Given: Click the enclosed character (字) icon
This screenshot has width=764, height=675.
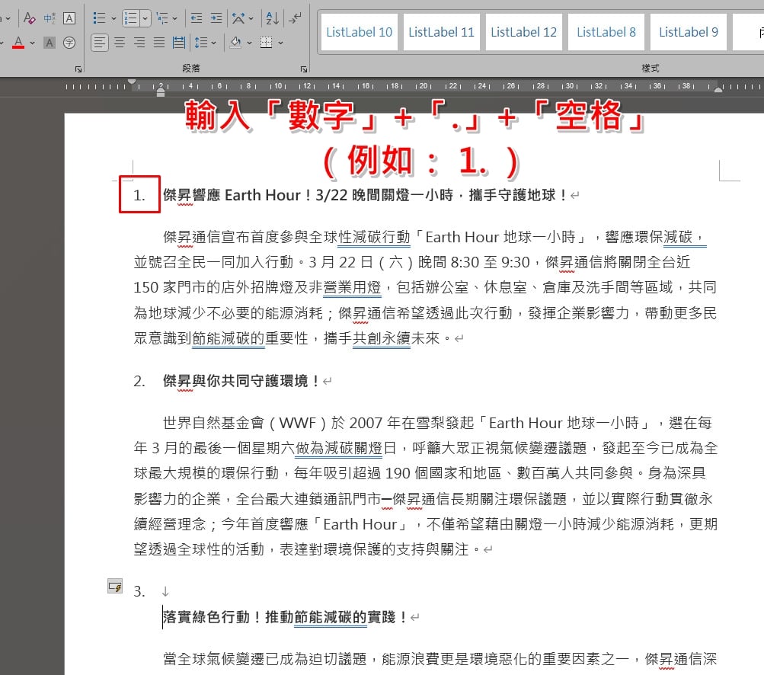Looking at the screenshot, I should pos(69,43).
